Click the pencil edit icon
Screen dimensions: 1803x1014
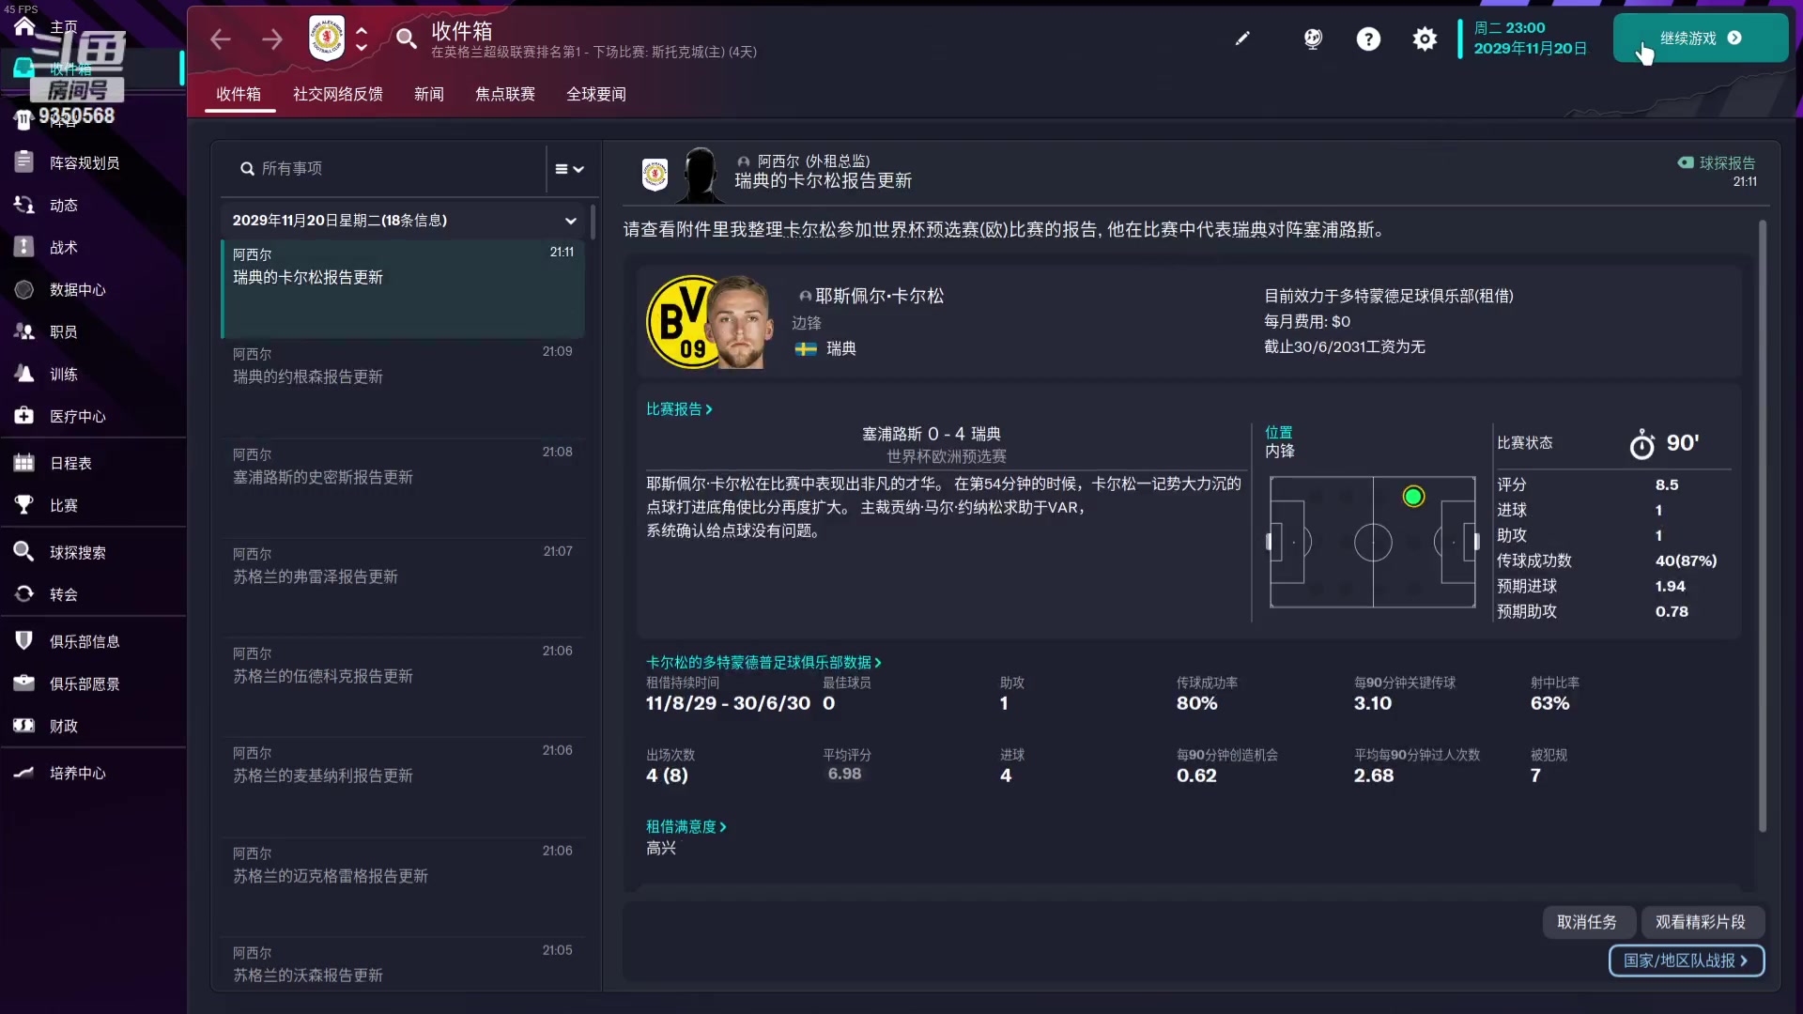pos(1242,38)
